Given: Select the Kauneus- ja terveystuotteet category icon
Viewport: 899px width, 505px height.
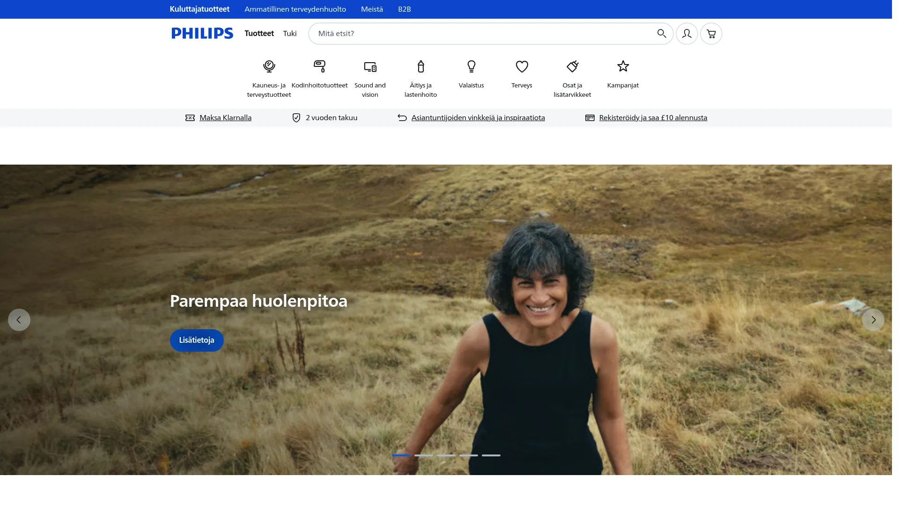Looking at the screenshot, I should pyautogui.click(x=269, y=66).
